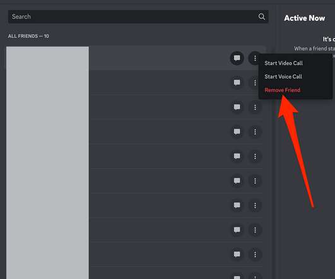
Task: Open More options for the fourth friend
Action: (255, 132)
